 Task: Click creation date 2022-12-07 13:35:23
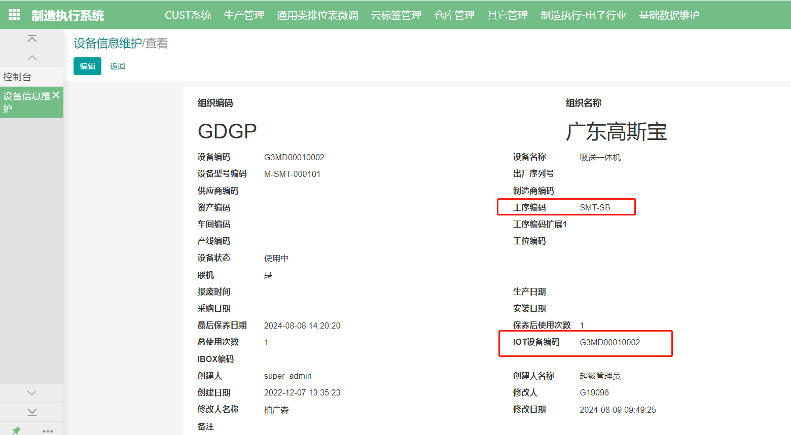[x=302, y=392]
